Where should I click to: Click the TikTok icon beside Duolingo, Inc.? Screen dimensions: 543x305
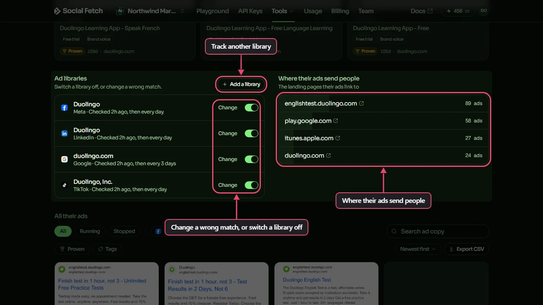64,185
